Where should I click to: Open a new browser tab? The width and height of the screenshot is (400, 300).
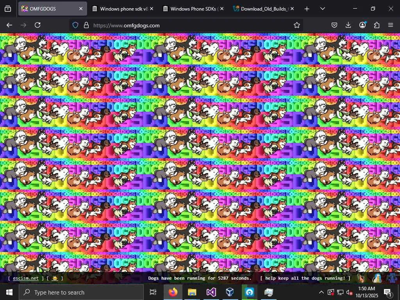pyautogui.click(x=307, y=9)
